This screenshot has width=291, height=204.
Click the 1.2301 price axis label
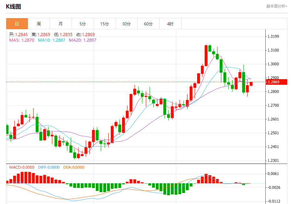click(273, 160)
